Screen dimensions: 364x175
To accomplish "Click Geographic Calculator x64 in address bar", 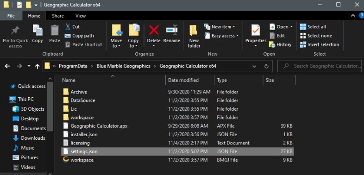I will coord(188,66).
